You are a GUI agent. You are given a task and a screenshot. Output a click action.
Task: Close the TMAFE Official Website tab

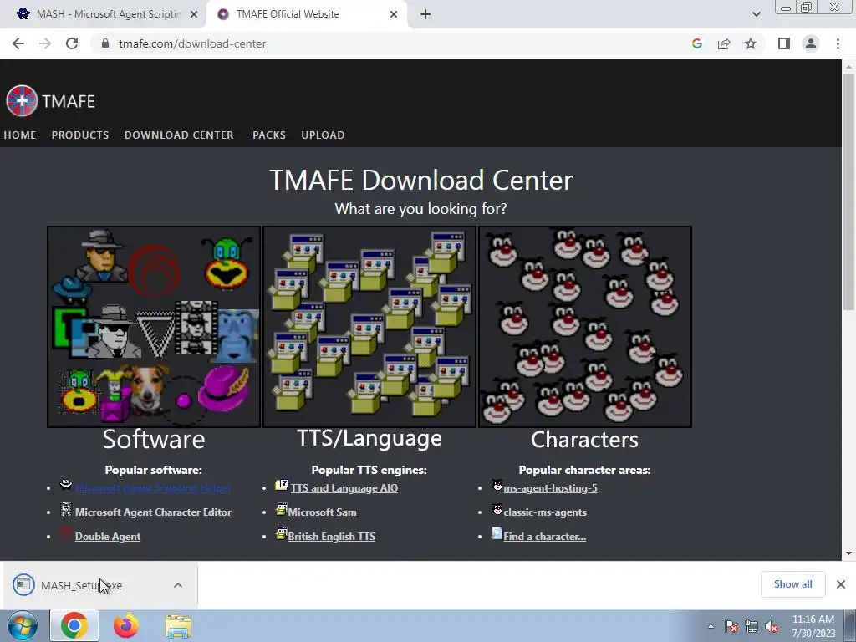[394, 14]
